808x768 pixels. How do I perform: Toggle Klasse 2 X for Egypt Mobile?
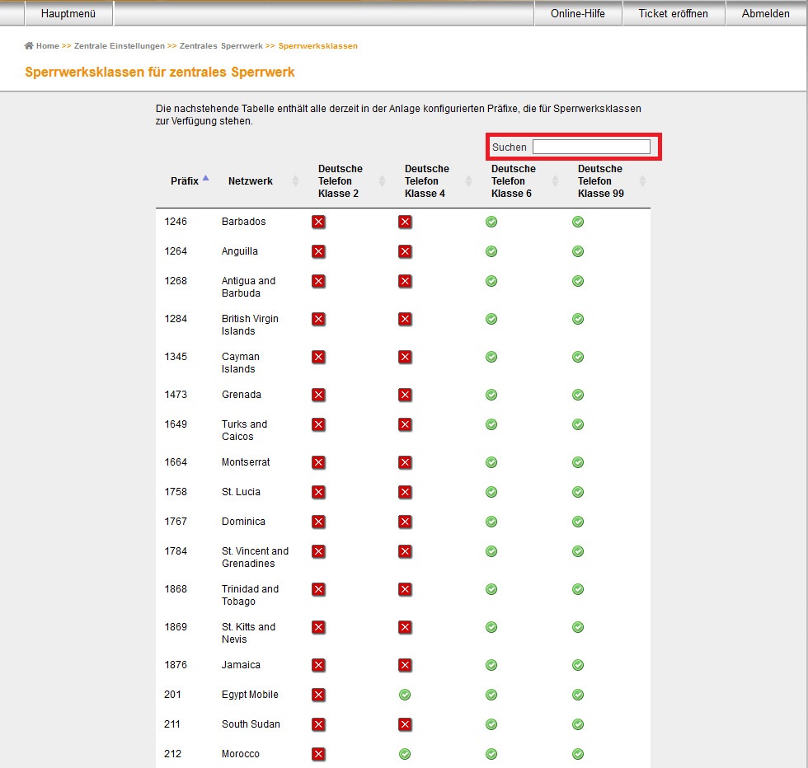click(x=318, y=695)
